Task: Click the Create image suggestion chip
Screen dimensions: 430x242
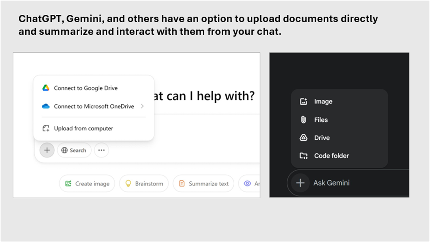Action: click(87, 183)
